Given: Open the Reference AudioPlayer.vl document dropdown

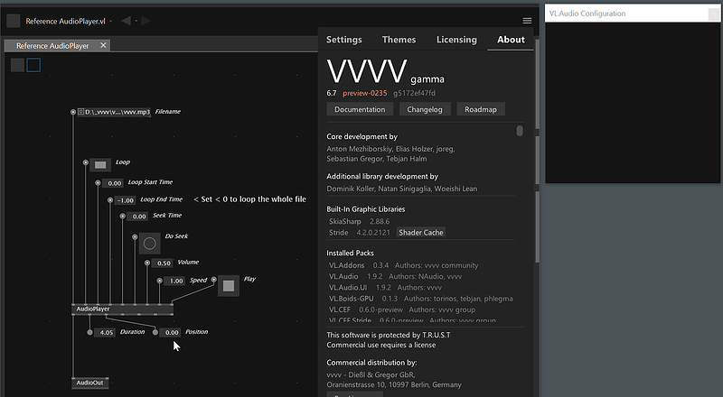Looking at the screenshot, I should click(110, 21).
